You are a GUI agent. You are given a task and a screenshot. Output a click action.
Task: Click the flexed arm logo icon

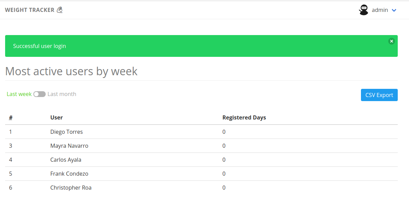(60, 10)
